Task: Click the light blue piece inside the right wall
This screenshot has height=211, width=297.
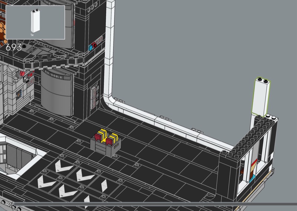Action: coord(252,179)
